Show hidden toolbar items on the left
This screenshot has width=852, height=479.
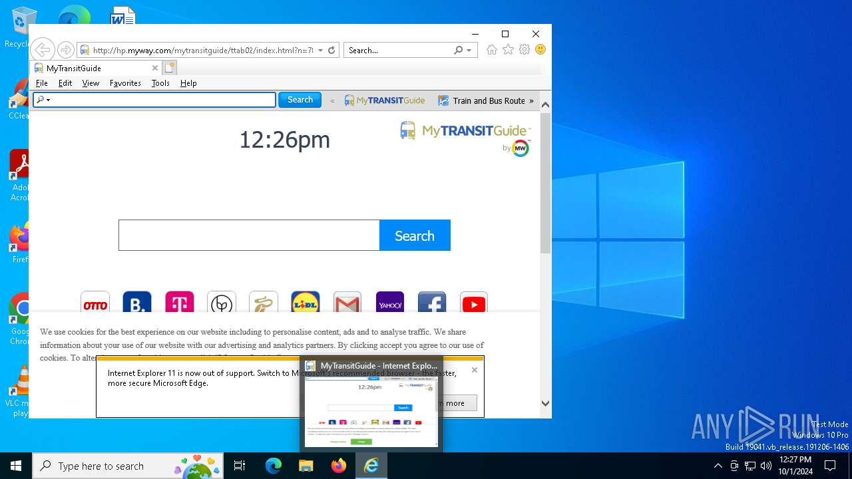(332, 100)
